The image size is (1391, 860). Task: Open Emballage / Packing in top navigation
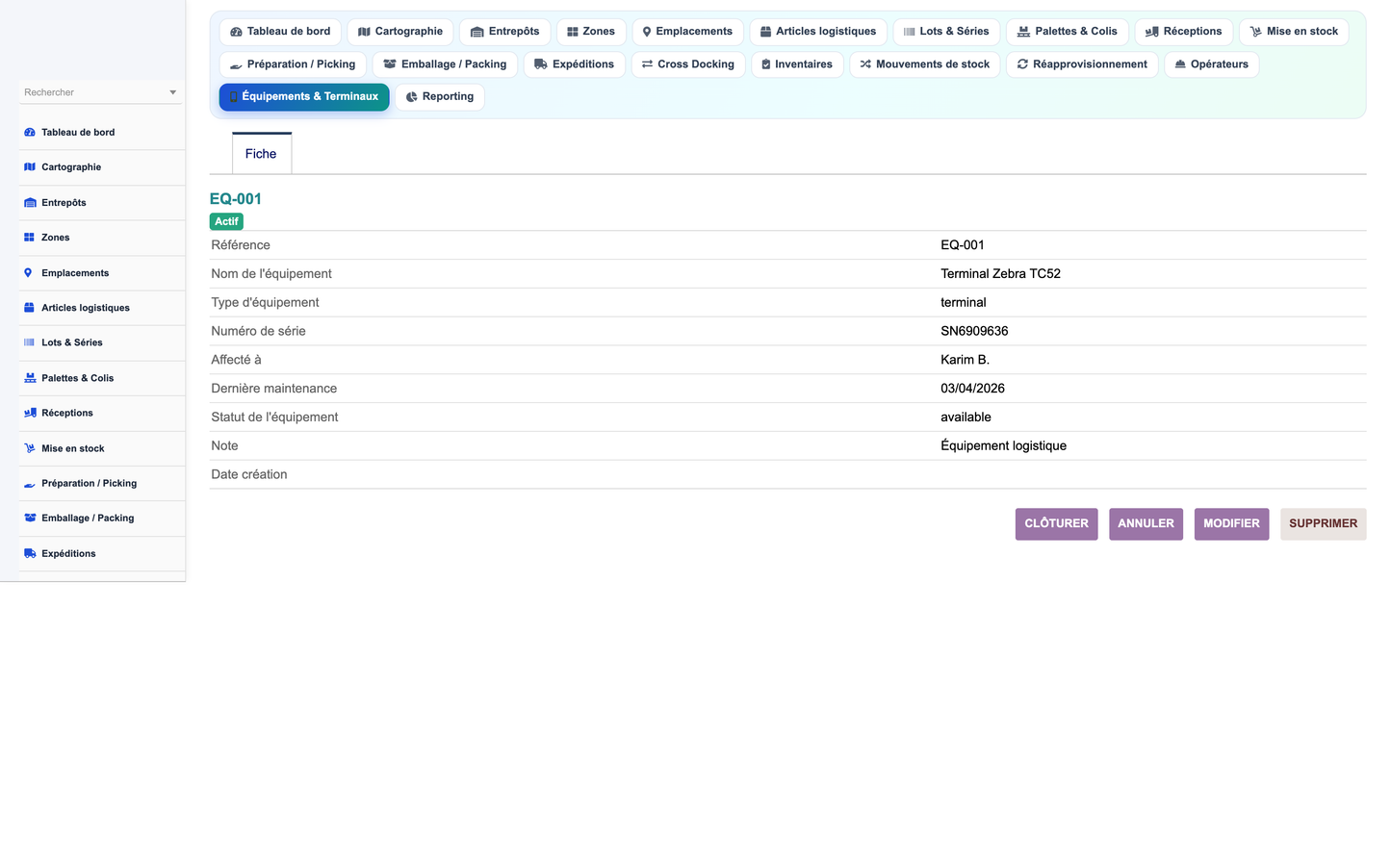click(445, 64)
